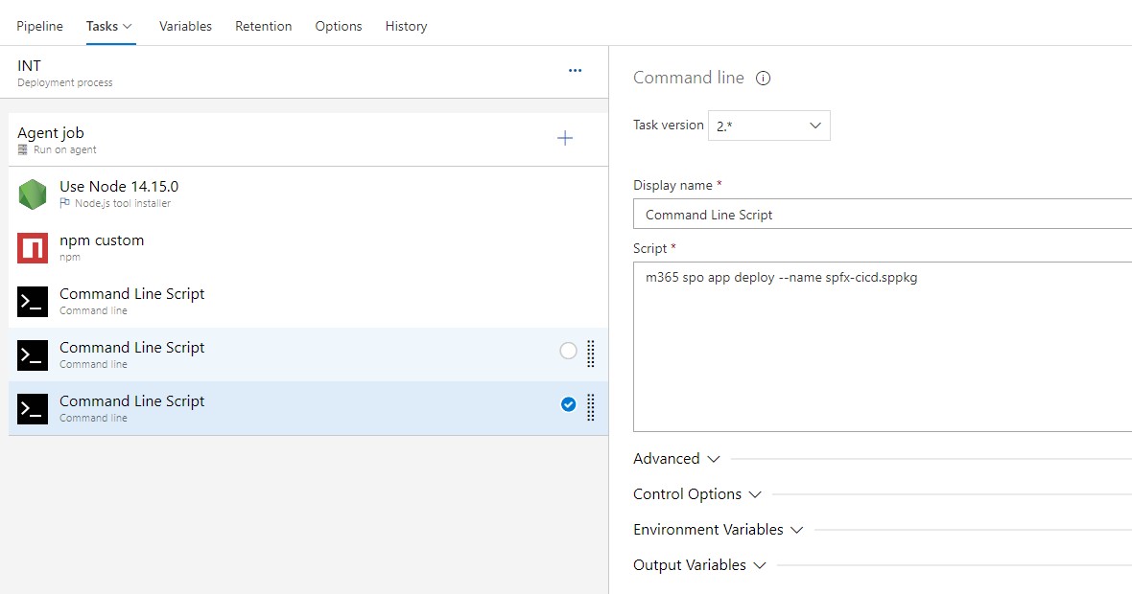Open the Retention tab
The image size is (1132, 594).
click(263, 26)
